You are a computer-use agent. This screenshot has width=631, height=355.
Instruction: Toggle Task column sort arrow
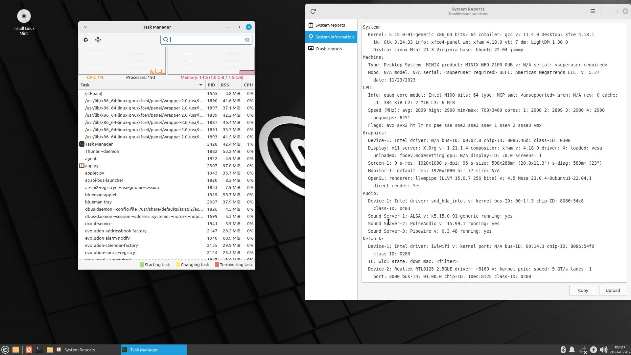(x=201, y=85)
